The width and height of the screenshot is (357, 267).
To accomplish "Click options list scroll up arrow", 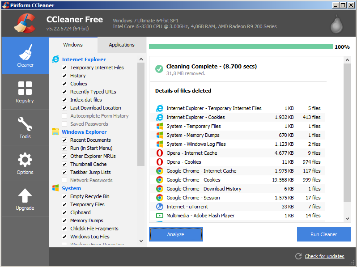I will pyautogui.click(x=141, y=59).
